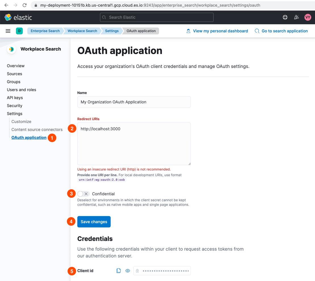The height and width of the screenshot is (281, 315).
Task: Open the Settings item in the sidebar
Action: point(14,113)
